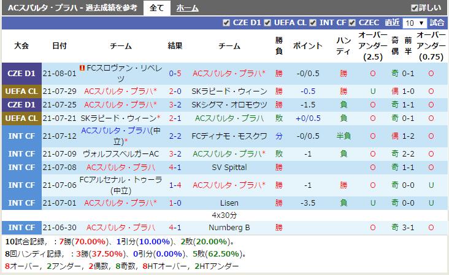
Task: Click the CZE D1 league cell dated 21-08-01
Action: 21,74
